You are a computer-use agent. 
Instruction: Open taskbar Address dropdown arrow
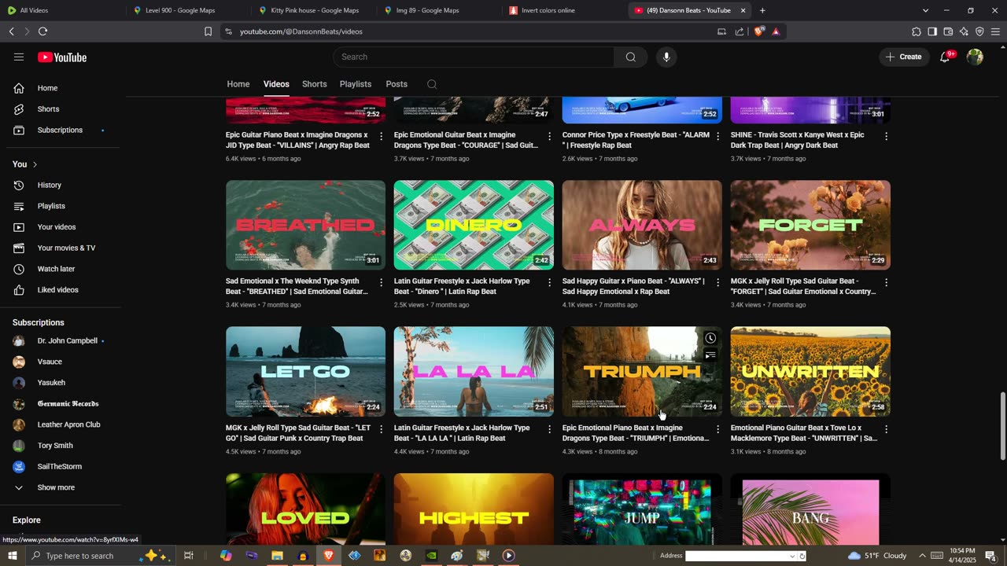click(x=792, y=556)
